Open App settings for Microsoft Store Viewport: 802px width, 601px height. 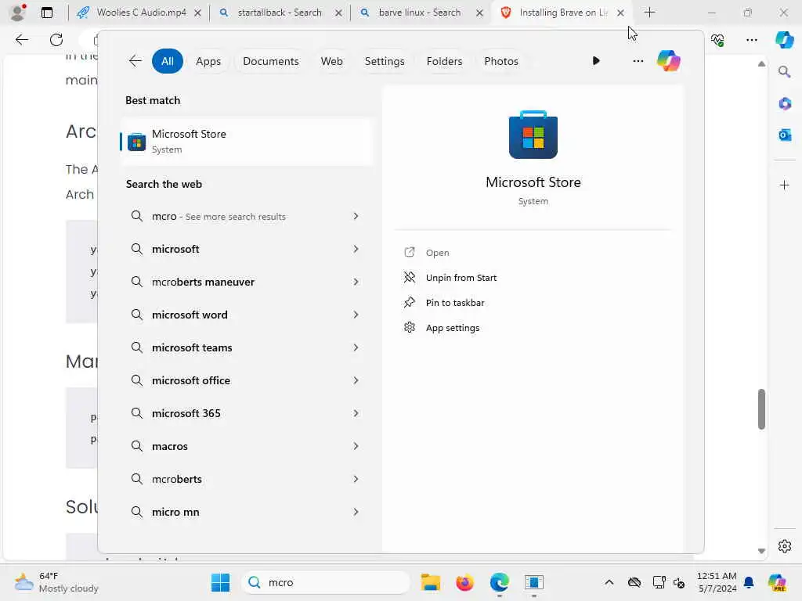(452, 328)
